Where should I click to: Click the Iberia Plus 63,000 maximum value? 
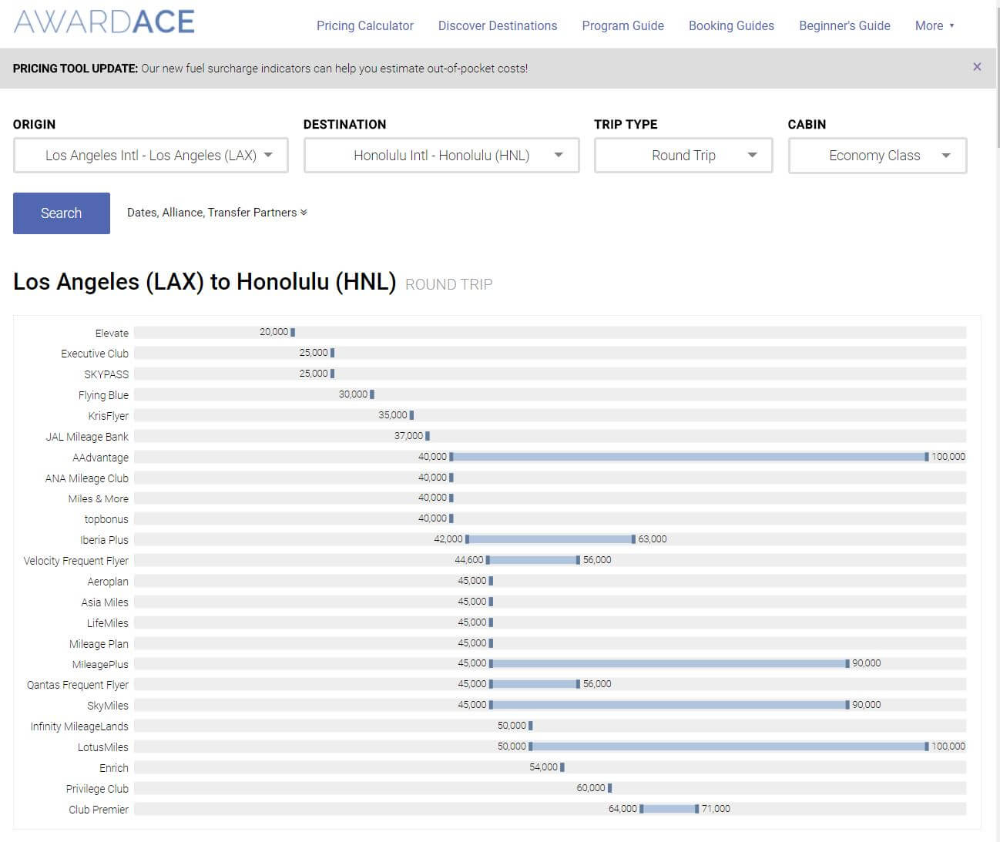[x=653, y=539]
